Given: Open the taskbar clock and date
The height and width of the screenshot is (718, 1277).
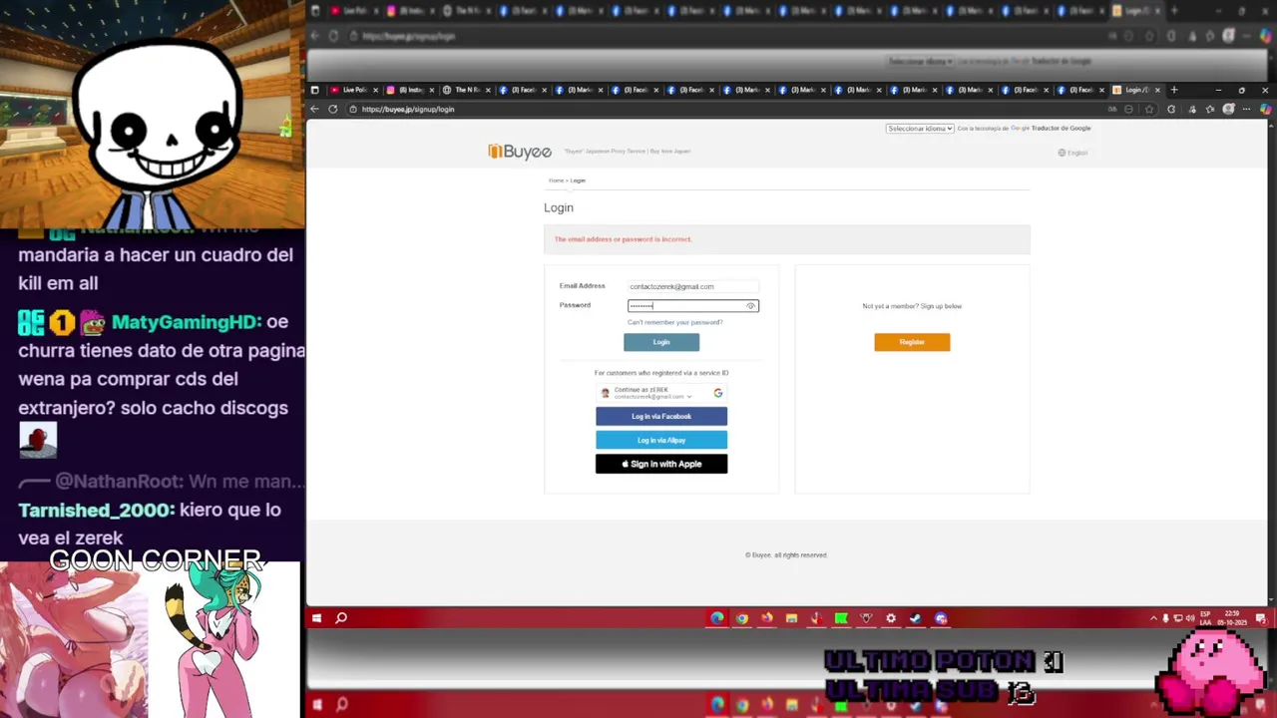Looking at the screenshot, I should click(x=1232, y=618).
